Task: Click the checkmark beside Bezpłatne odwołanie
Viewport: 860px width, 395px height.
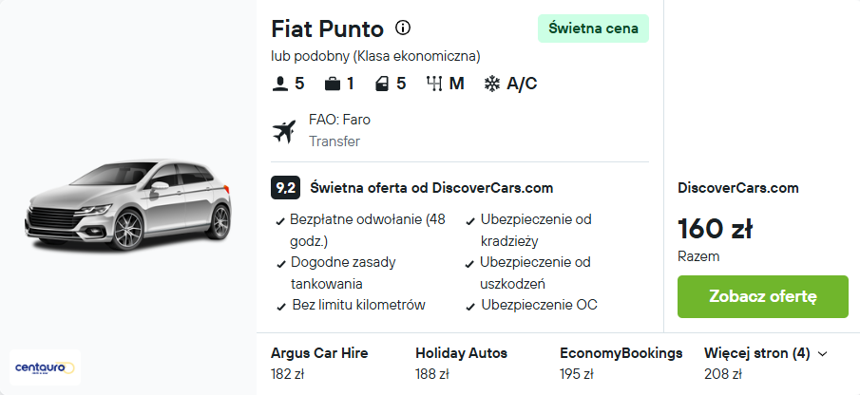Action: click(x=280, y=222)
